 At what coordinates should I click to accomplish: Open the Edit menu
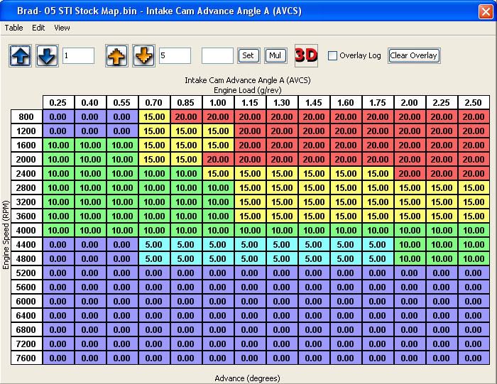(x=38, y=28)
